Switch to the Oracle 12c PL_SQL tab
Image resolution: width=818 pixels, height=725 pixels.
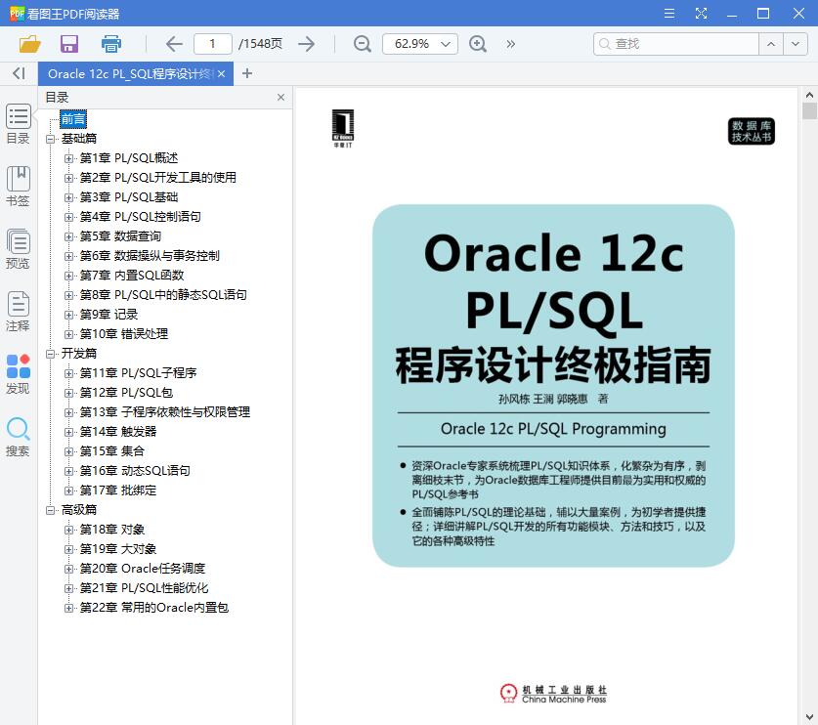click(129, 73)
